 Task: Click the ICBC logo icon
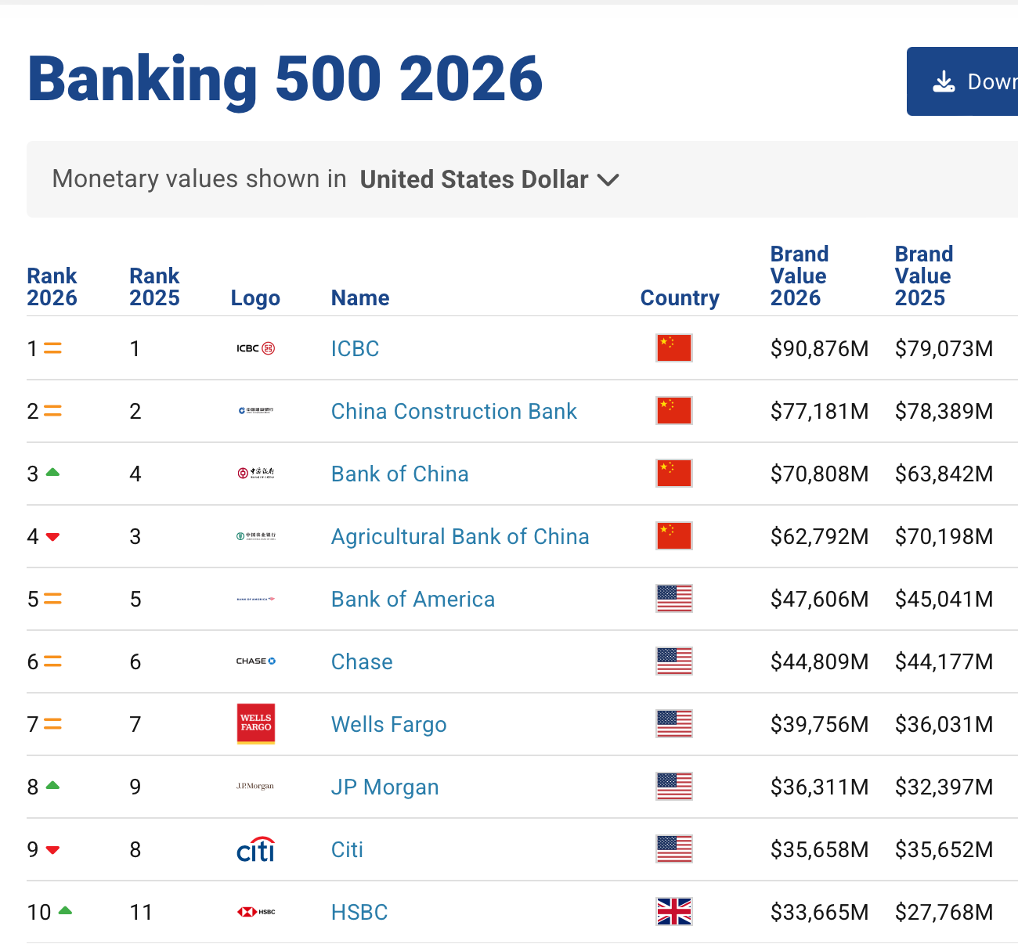pyautogui.click(x=255, y=348)
